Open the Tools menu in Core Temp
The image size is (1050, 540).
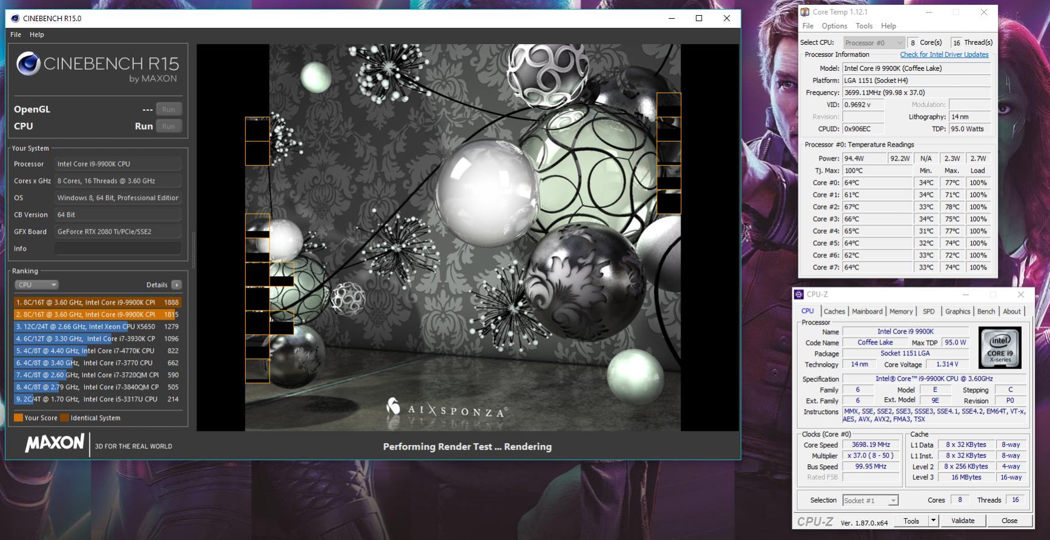click(864, 26)
